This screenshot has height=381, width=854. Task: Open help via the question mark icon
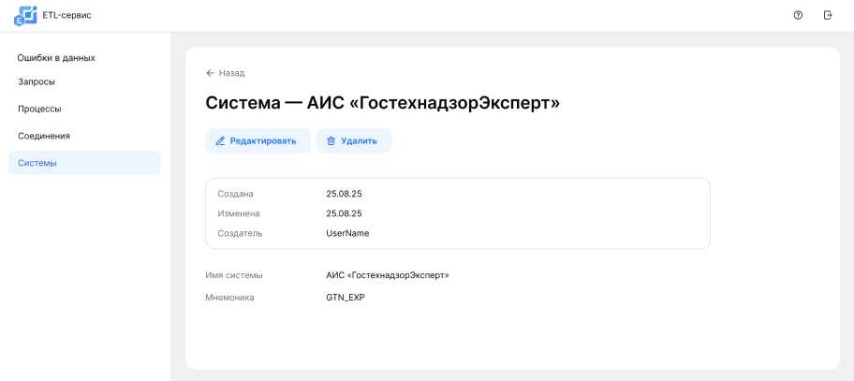coord(798,15)
